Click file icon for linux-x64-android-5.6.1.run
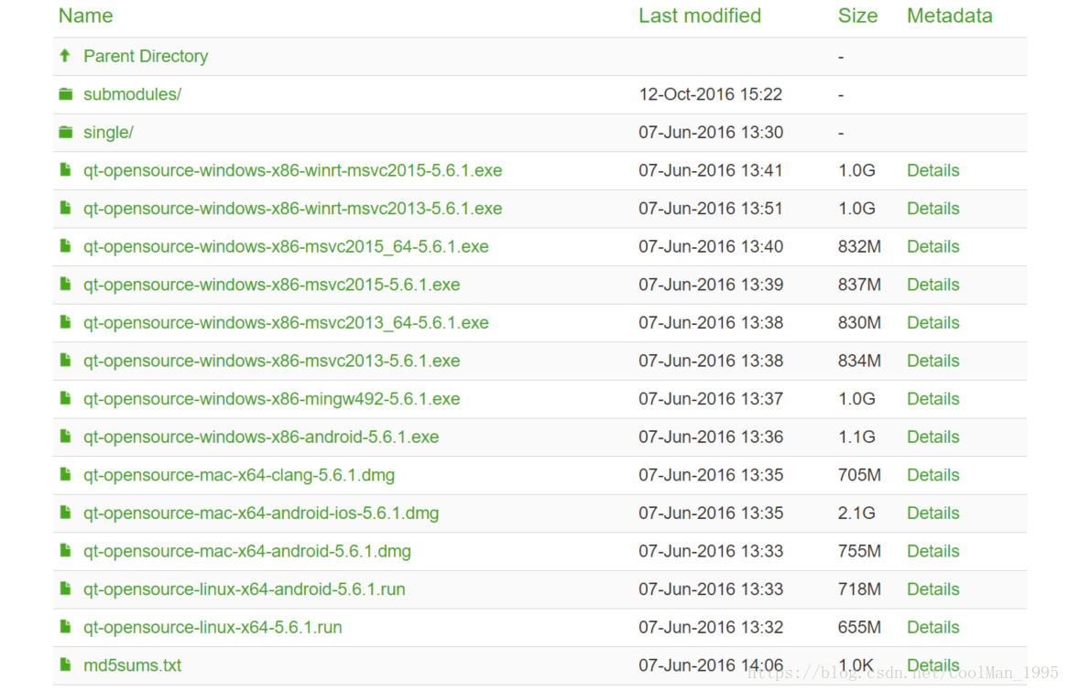 (x=65, y=589)
